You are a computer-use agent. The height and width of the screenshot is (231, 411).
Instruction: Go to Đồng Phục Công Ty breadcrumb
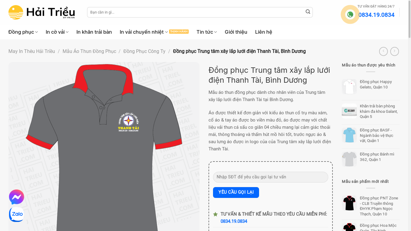[144, 51]
